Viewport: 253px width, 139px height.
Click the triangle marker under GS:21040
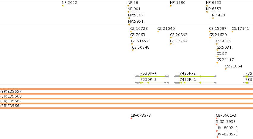[158, 32]
